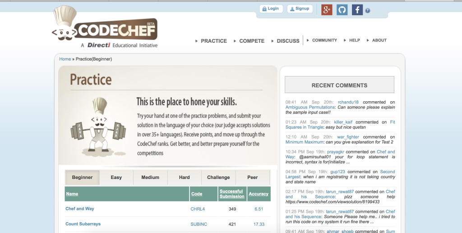The width and height of the screenshot is (462, 233).
Task: Click the CHRL4 code link
Action: 198,209
